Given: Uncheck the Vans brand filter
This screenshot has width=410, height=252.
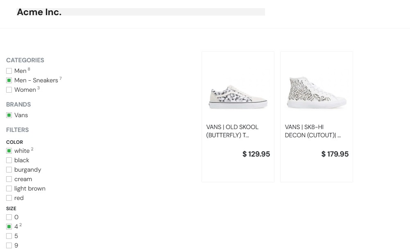Looking at the screenshot, I should click(9, 115).
